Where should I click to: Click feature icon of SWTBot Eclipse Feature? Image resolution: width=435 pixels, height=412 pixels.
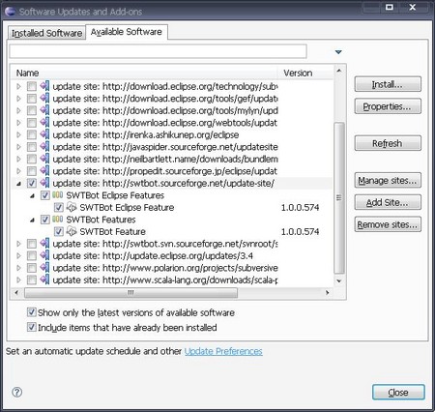point(72,207)
